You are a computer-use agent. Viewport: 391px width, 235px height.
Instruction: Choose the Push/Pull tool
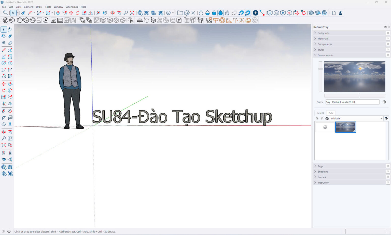pos(10,84)
